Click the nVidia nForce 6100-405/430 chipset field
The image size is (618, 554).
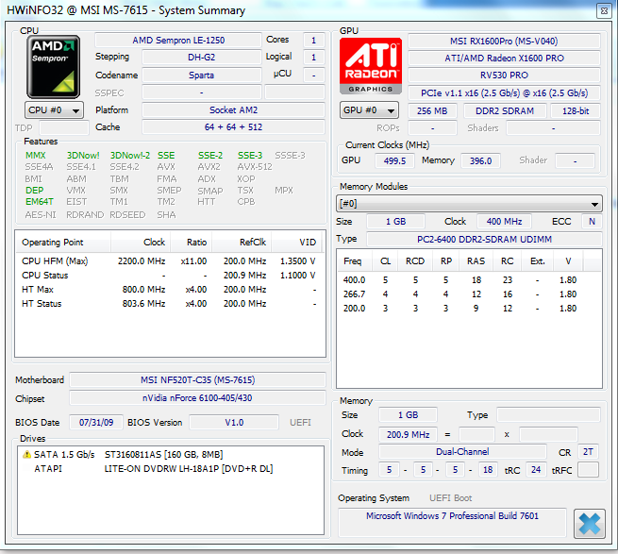click(197, 398)
